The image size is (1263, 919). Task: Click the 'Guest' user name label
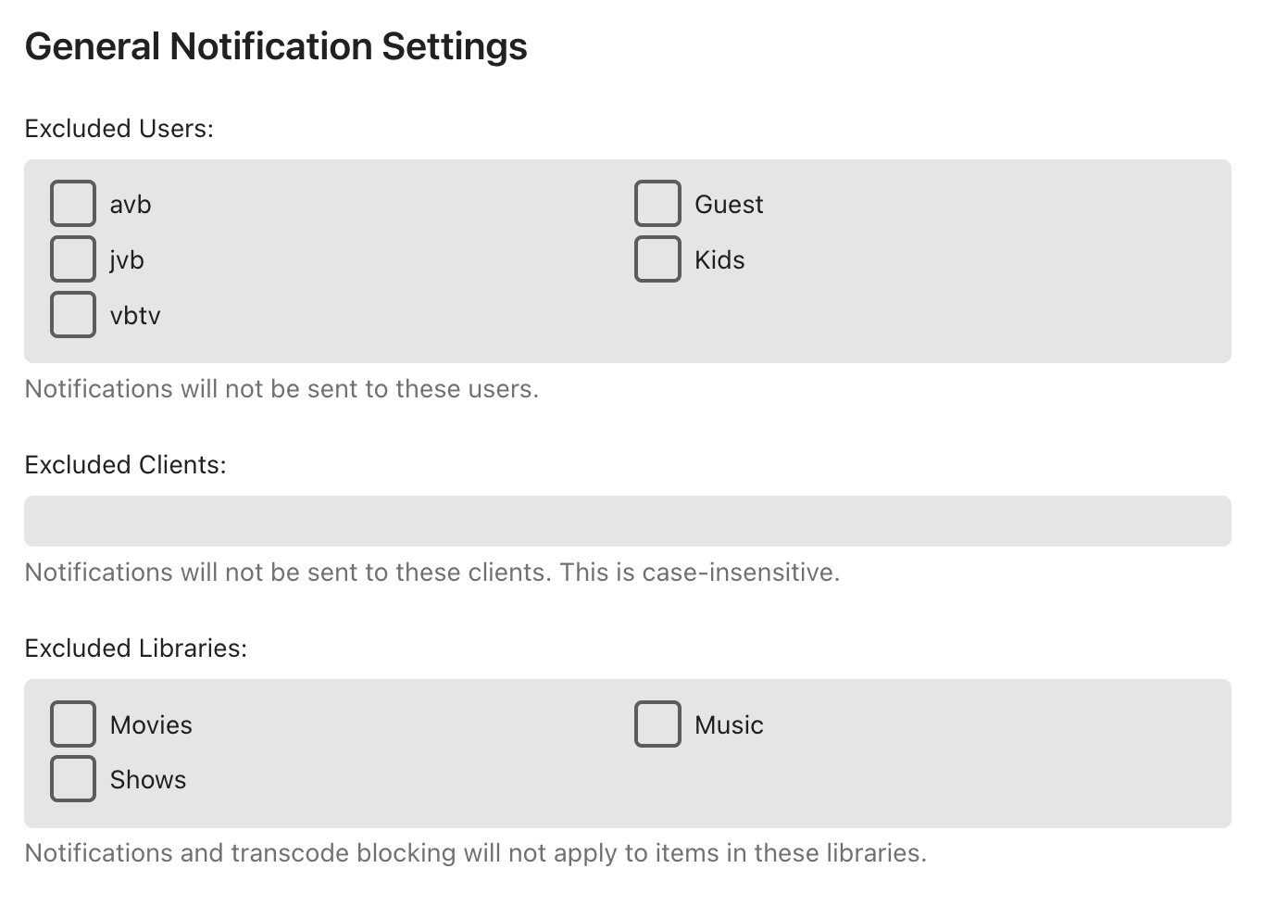pos(729,205)
